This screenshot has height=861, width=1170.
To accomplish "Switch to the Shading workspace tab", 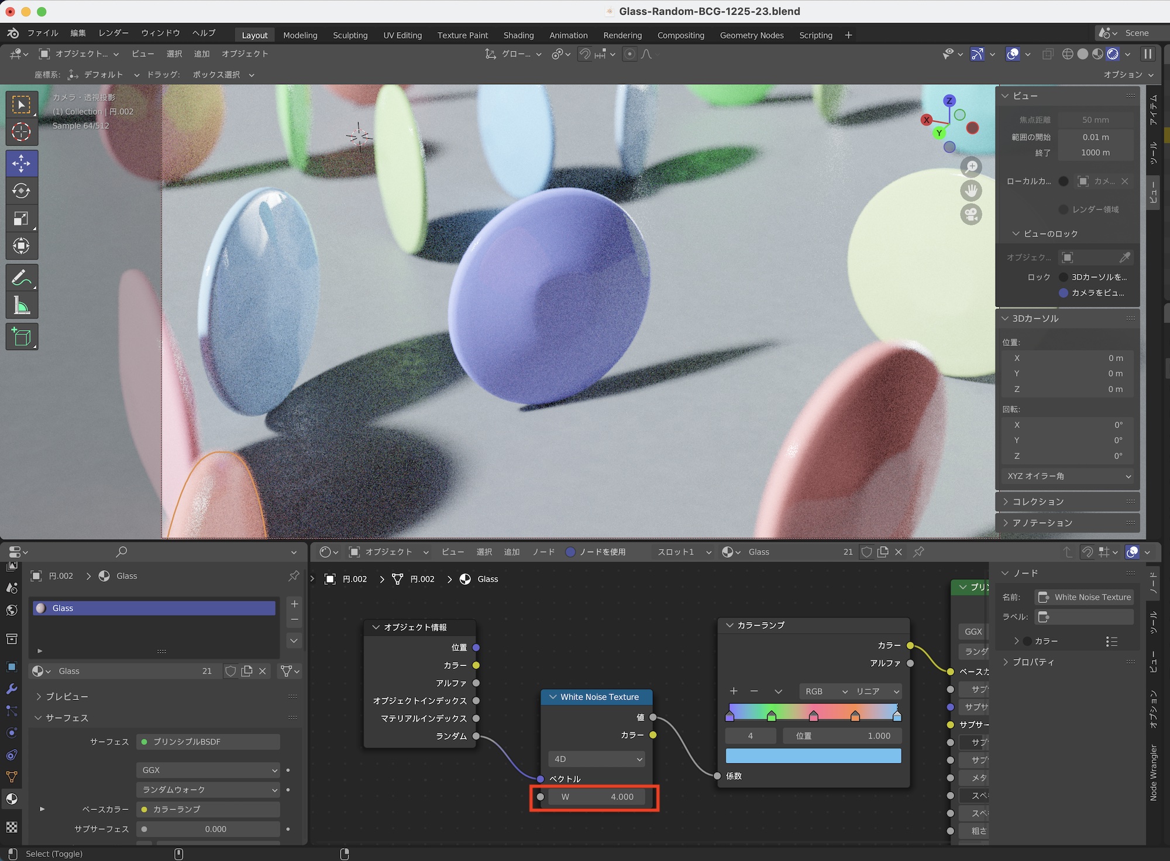I will coord(518,35).
